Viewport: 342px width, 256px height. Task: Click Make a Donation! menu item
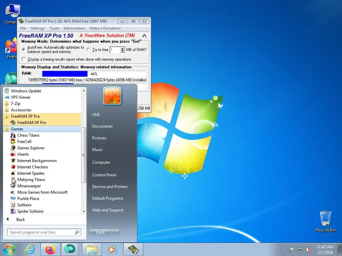click(x=105, y=28)
